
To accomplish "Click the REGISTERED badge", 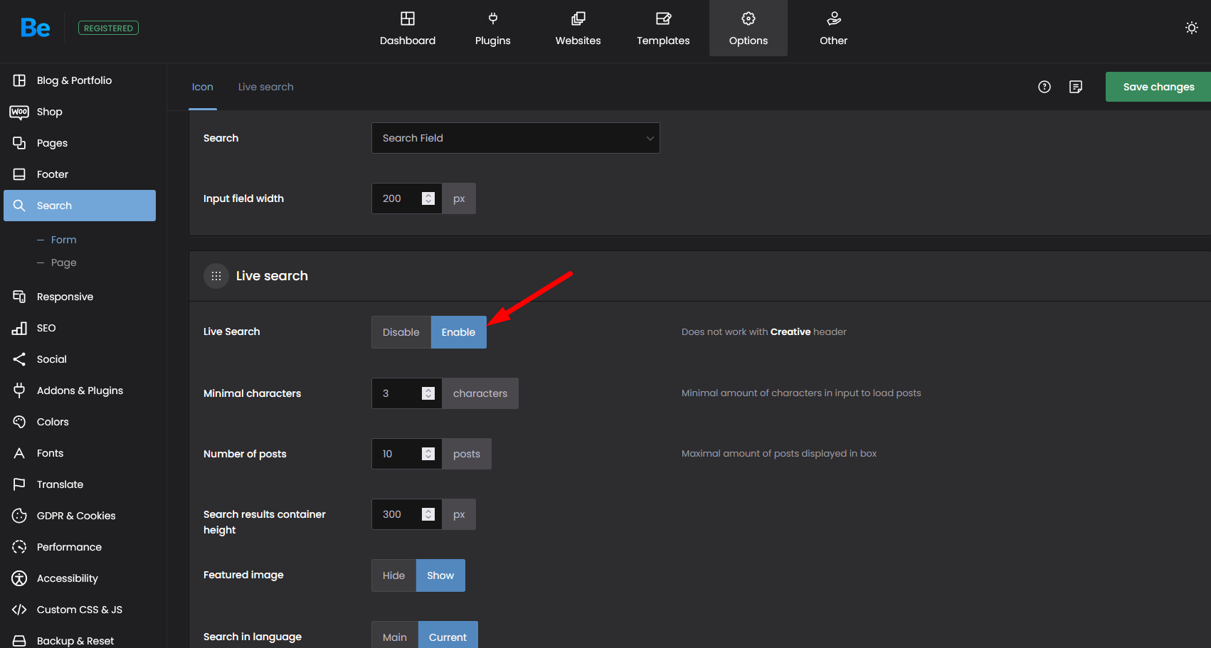I will [108, 28].
